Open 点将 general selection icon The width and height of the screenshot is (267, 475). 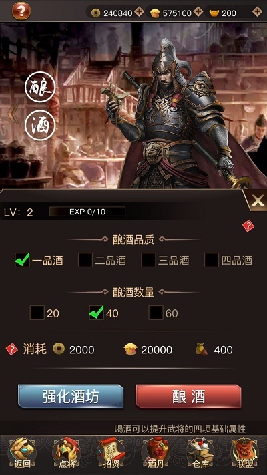(66, 453)
